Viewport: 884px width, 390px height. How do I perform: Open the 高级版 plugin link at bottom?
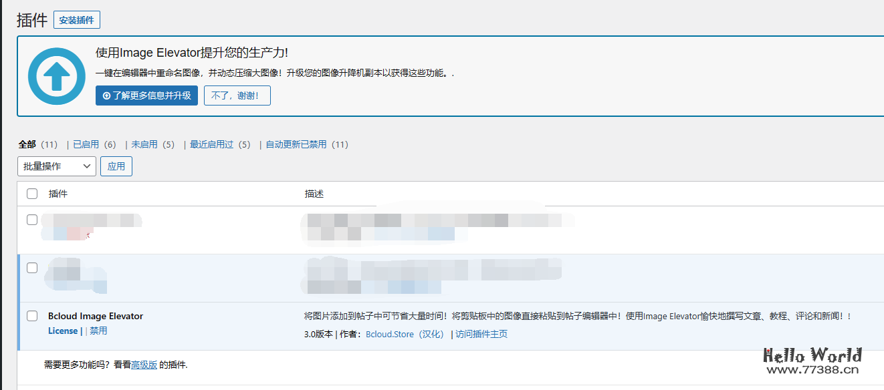142,365
